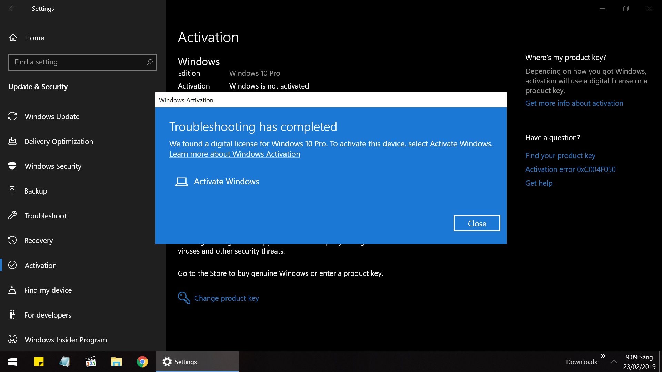Open Activation error 0xC004F050 link
662x372 pixels.
(x=570, y=169)
